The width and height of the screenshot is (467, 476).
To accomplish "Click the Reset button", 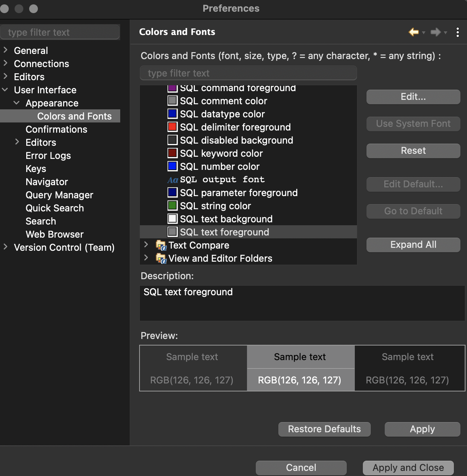I will [413, 151].
